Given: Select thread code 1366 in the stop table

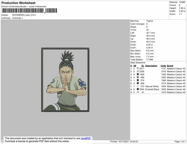Looking at the screenshot, I should coord(164,80).
